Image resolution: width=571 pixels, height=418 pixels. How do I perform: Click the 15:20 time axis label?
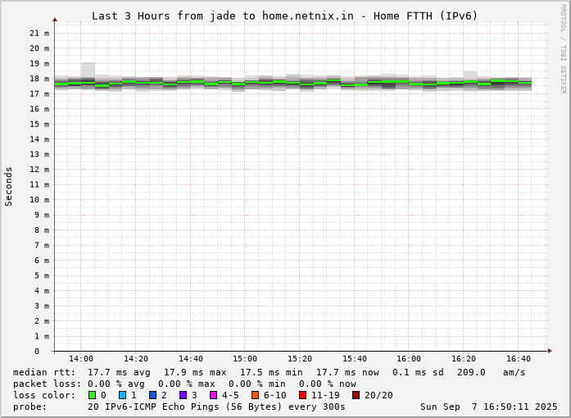[x=300, y=359]
